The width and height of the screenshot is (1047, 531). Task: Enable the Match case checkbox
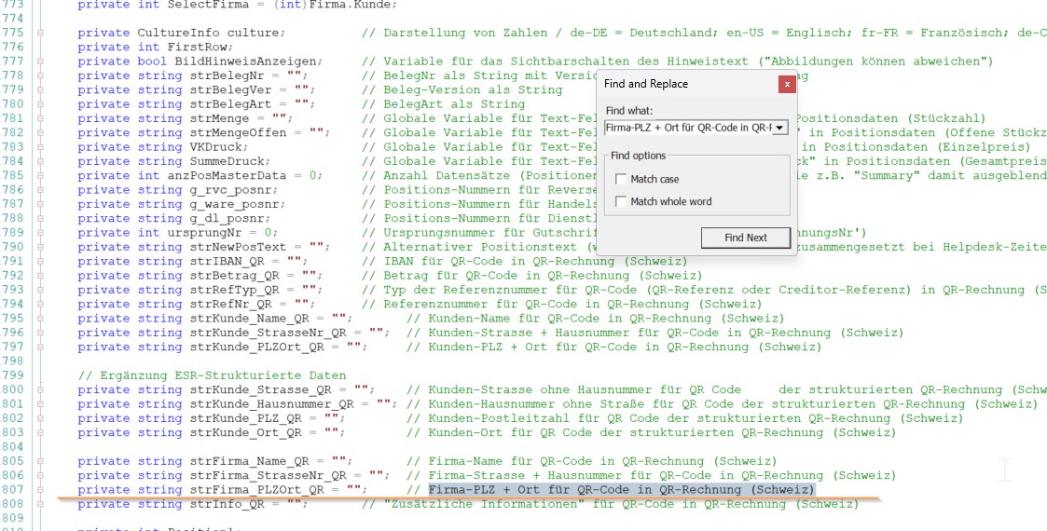622,179
